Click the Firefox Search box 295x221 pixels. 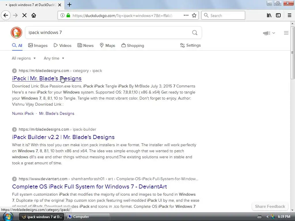223,16
